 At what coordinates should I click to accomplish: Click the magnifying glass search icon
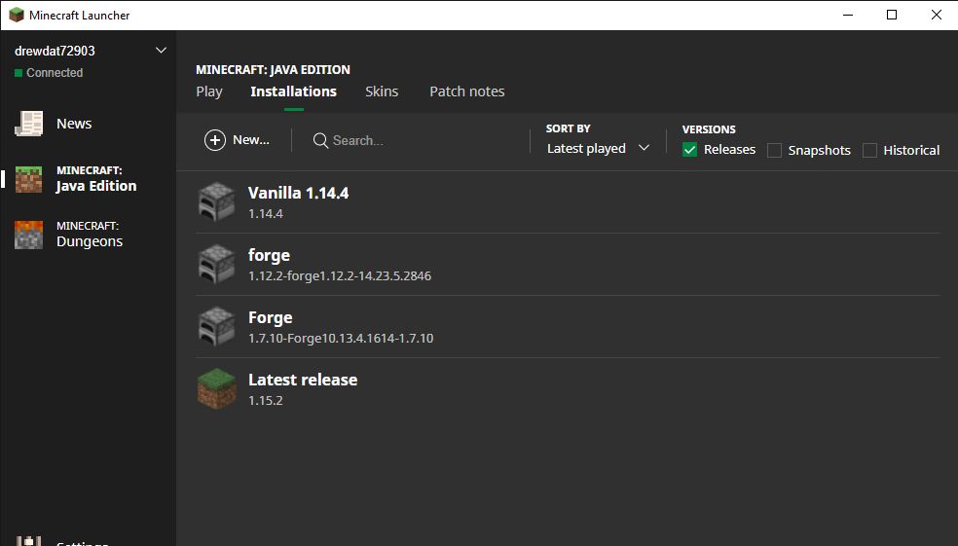pyautogui.click(x=320, y=141)
